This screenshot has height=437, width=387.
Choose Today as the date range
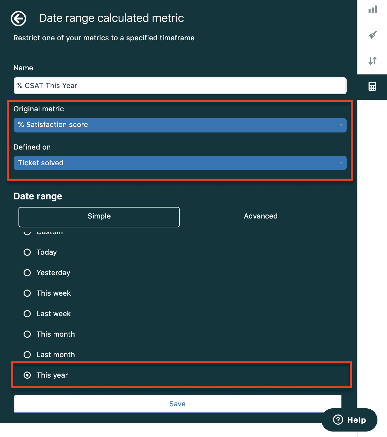click(27, 252)
